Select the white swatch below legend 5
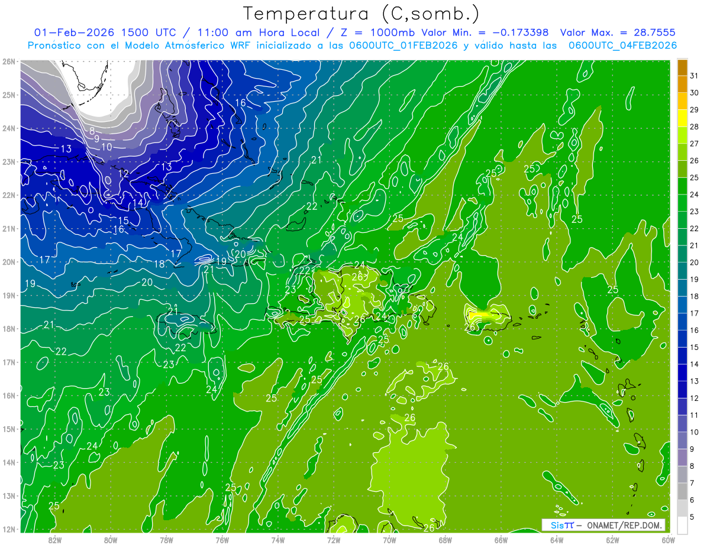The image size is (710, 548). point(682,526)
